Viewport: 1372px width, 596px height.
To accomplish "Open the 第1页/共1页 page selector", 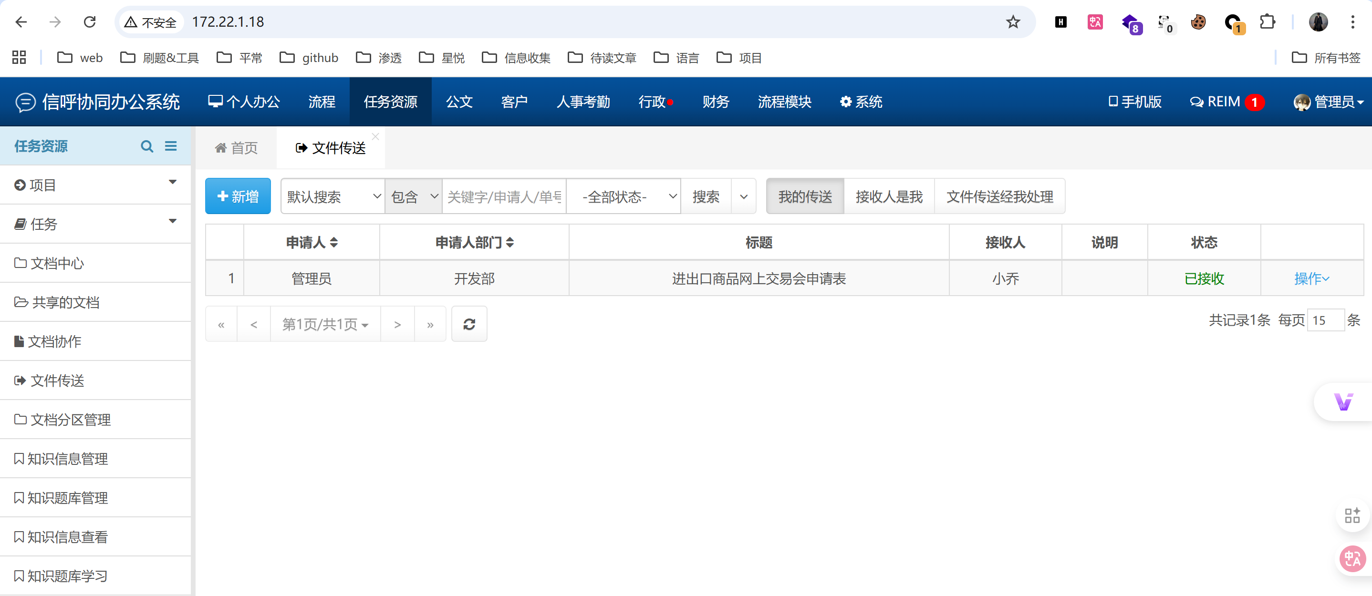I will pos(325,324).
